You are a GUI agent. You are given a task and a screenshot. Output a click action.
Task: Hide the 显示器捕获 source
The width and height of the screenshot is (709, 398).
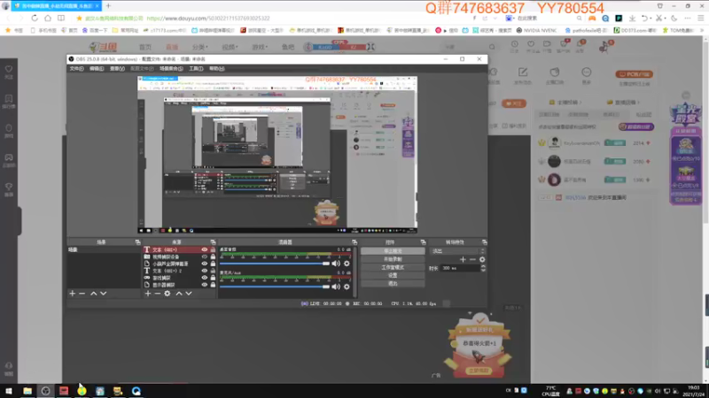pyautogui.click(x=205, y=285)
